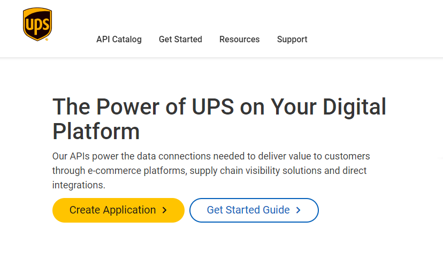Click 'UPS' within the headline text
This screenshot has width=443, height=259.
[x=213, y=107]
